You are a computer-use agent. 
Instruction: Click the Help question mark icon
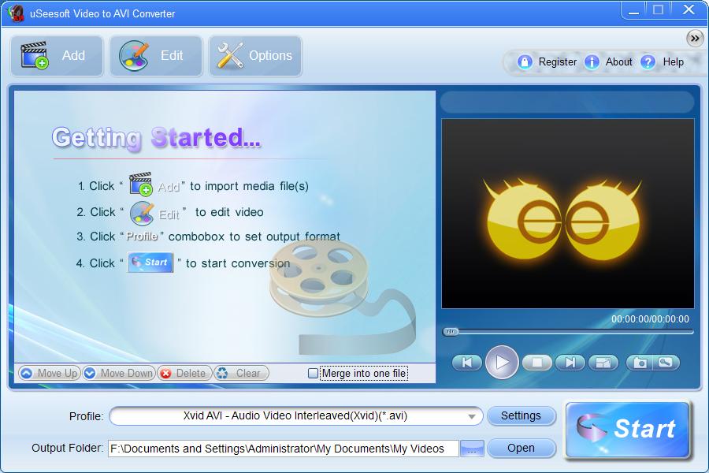648,62
